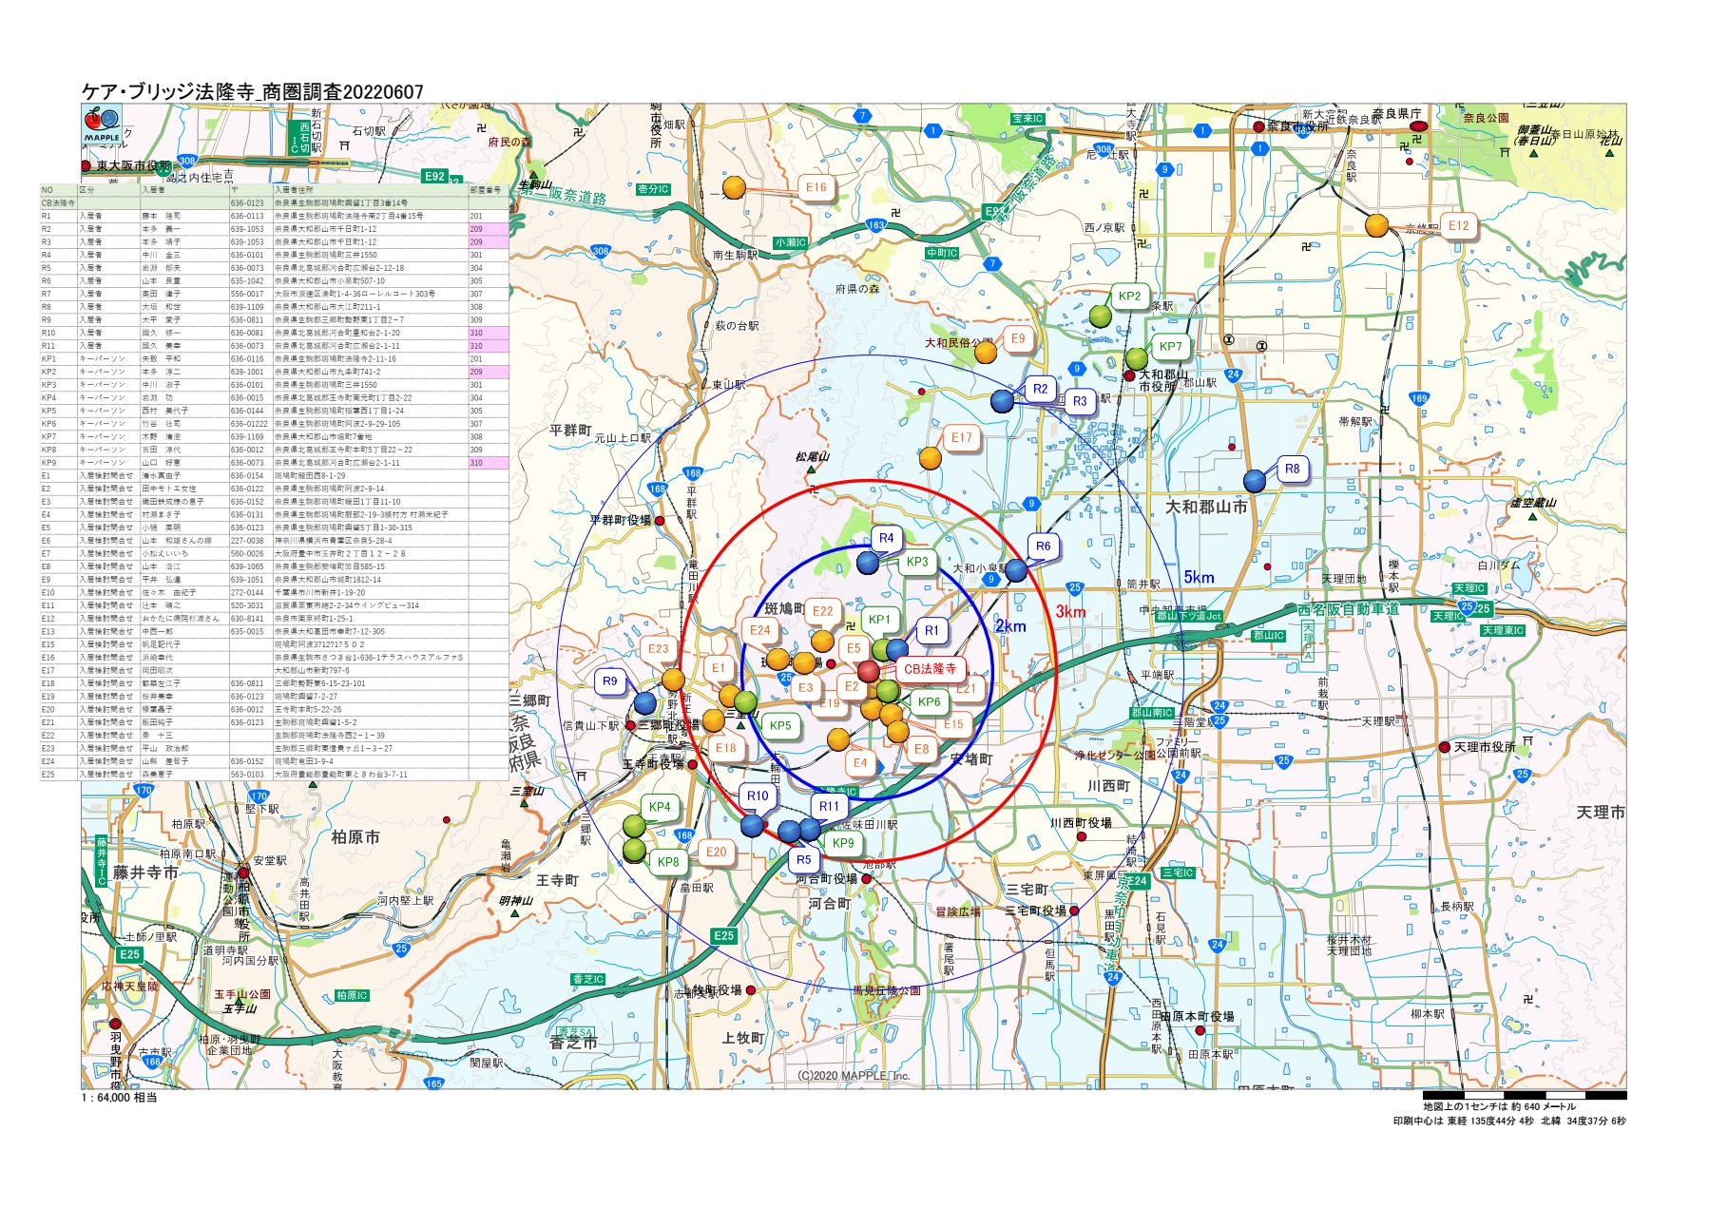Click the 郡山IC interchange badge

[x=1268, y=636]
